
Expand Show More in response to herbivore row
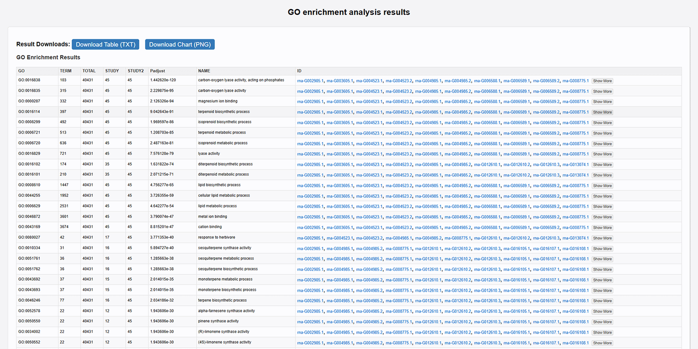[x=602, y=238]
